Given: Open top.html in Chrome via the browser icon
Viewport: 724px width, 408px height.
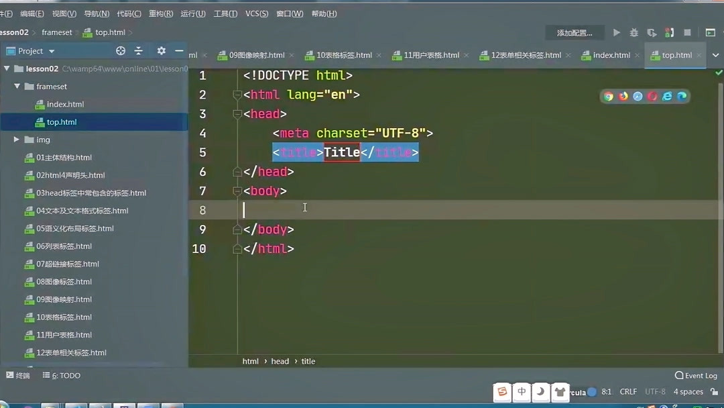Looking at the screenshot, I should tap(608, 96).
